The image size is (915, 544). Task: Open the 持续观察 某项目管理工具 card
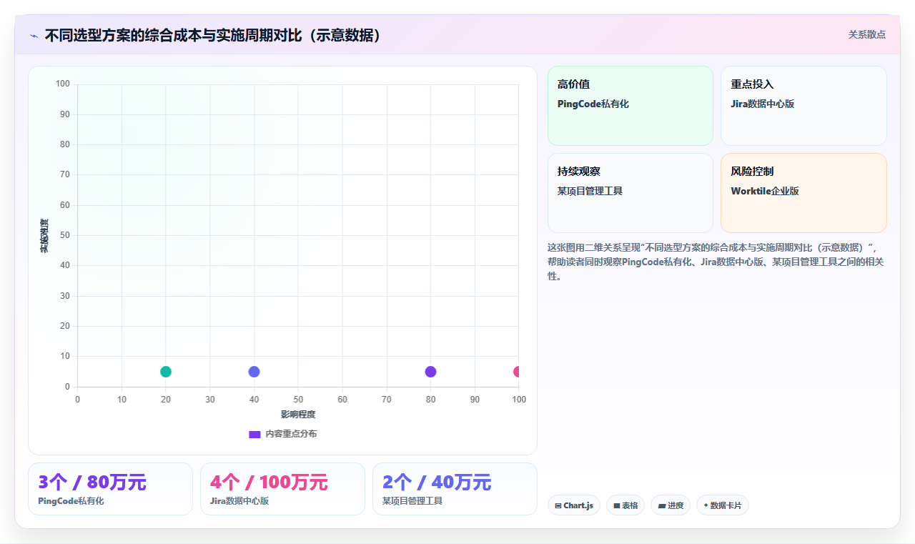[x=630, y=193]
